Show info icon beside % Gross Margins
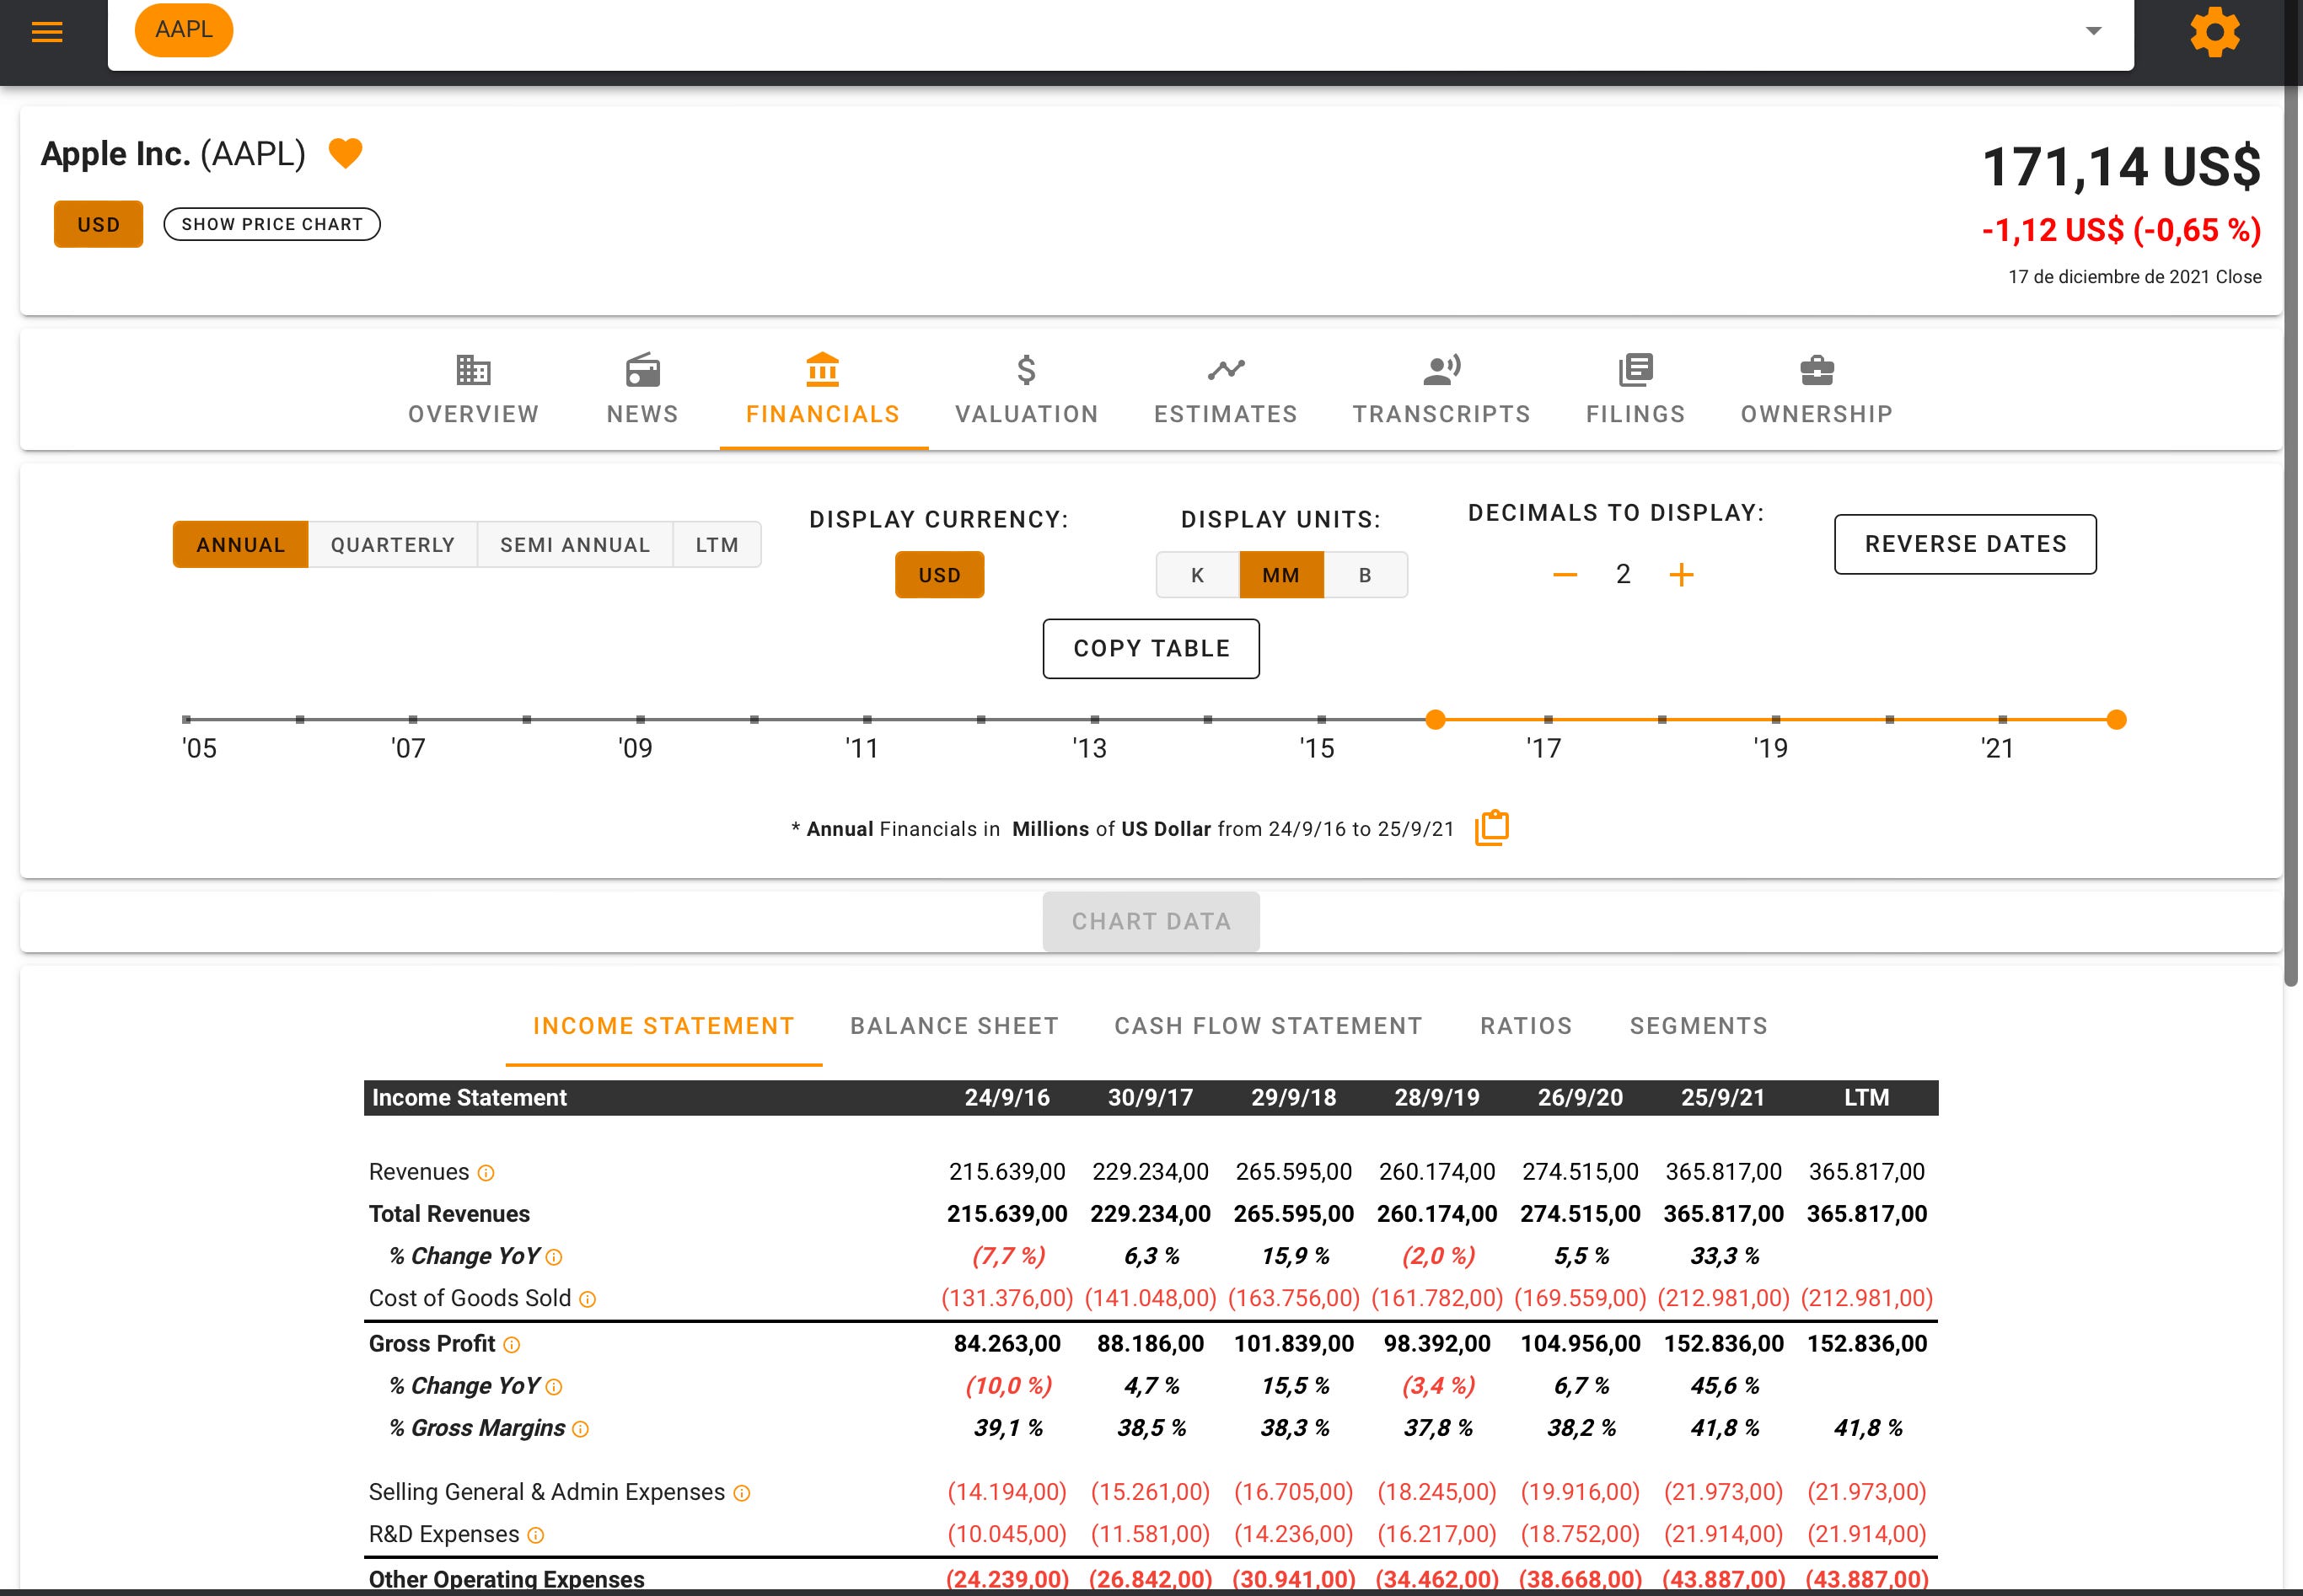 pyautogui.click(x=580, y=1429)
